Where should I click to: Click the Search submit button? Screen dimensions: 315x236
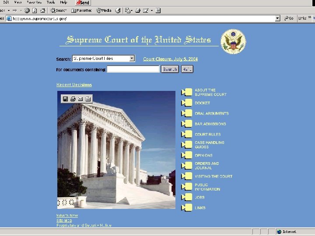coord(170,69)
